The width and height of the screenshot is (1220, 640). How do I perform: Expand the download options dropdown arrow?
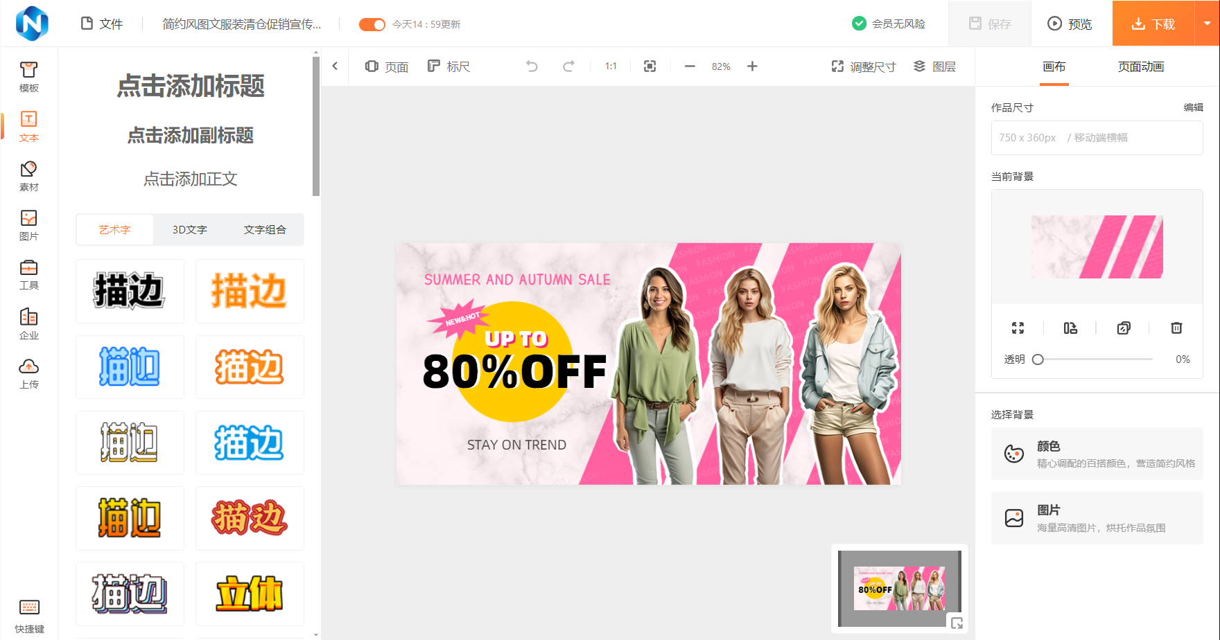[x=1207, y=24]
